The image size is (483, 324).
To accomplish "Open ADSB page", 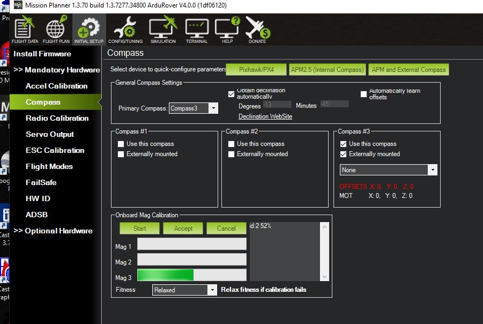I will pos(36,215).
